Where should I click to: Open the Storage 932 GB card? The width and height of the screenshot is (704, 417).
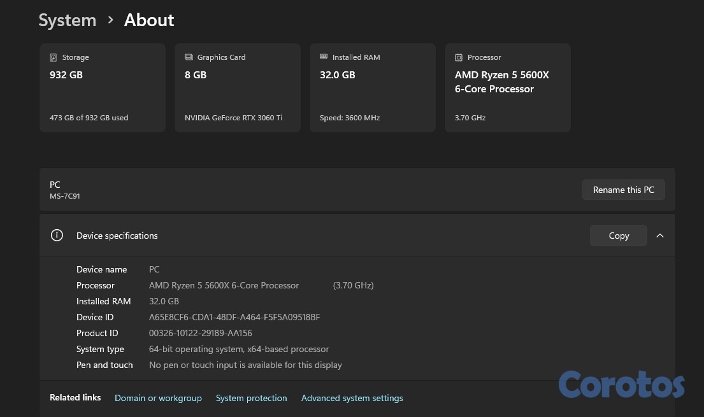103,88
